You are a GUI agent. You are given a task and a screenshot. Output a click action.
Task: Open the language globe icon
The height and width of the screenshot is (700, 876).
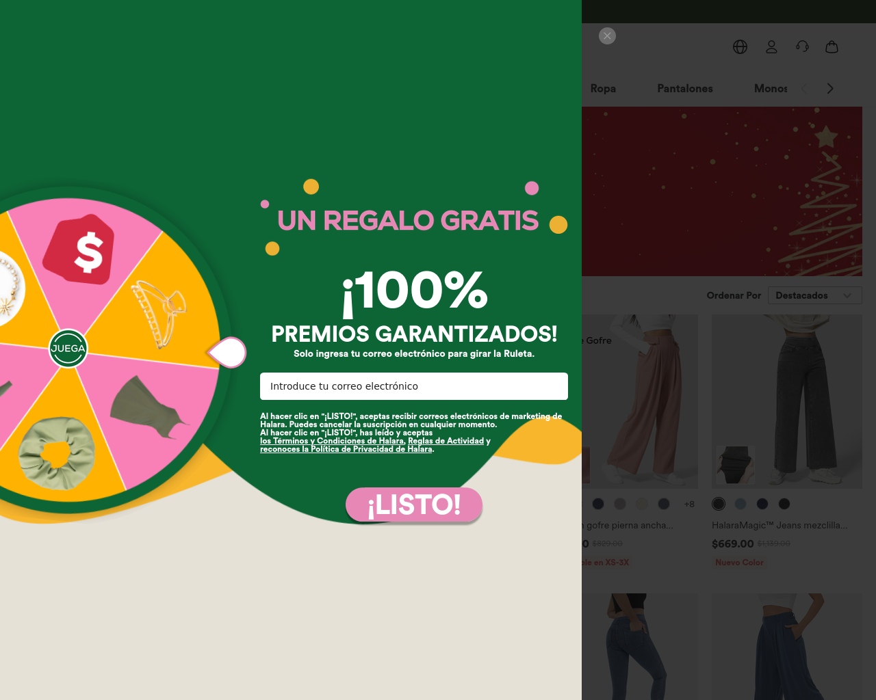pos(740,46)
